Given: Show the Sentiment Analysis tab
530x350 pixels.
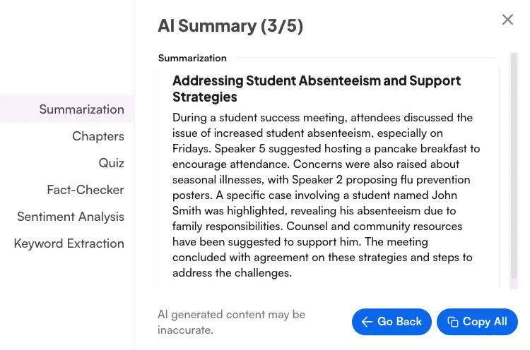Looking at the screenshot, I should tap(70, 217).
